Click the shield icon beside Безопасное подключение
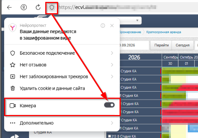 pos(12,53)
